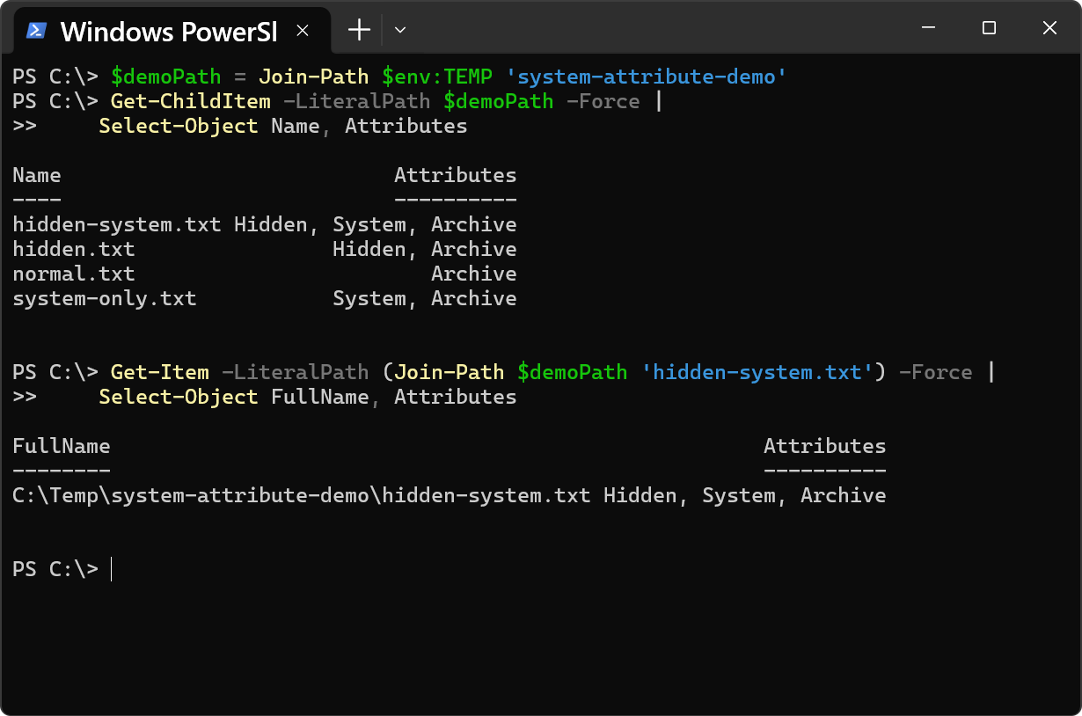This screenshot has width=1082, height=716.
Task: Click Get-Item command text
Action: [160, 372]
